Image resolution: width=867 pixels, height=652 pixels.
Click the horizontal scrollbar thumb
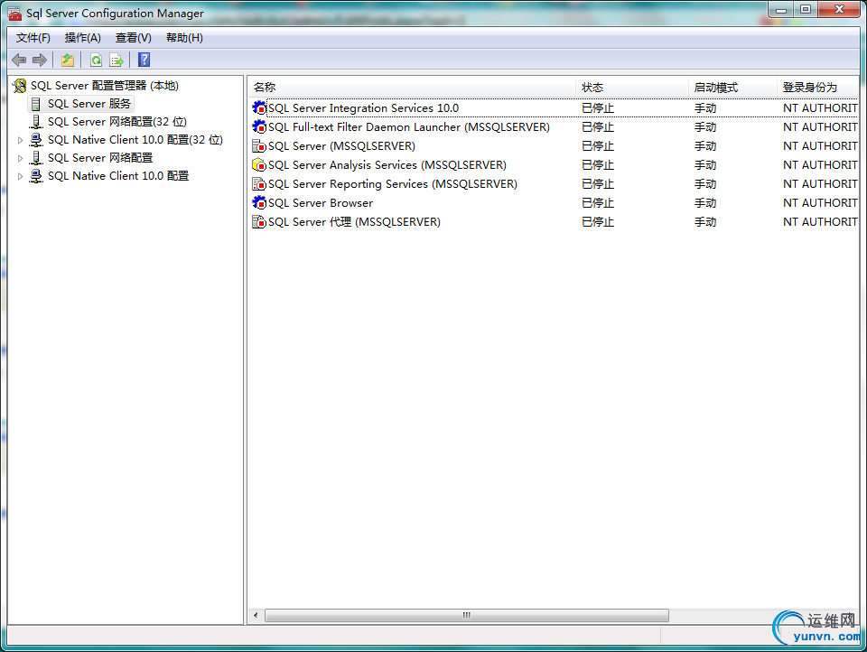[467, 615]
